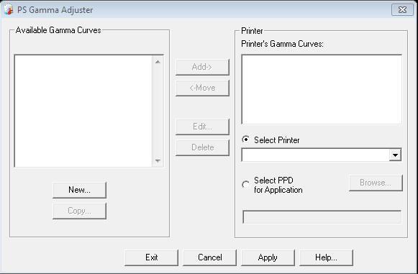The image size is (418, 274).
Task: Click the Exit button
Action: [x=151, y=257]
